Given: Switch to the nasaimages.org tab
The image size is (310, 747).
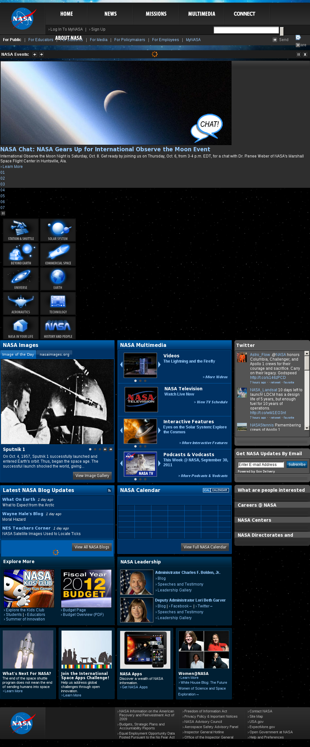Looking at the screenshot, I should [x=54, y=354].
